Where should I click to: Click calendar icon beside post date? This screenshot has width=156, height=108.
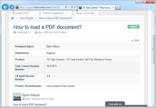pos(24,99)
